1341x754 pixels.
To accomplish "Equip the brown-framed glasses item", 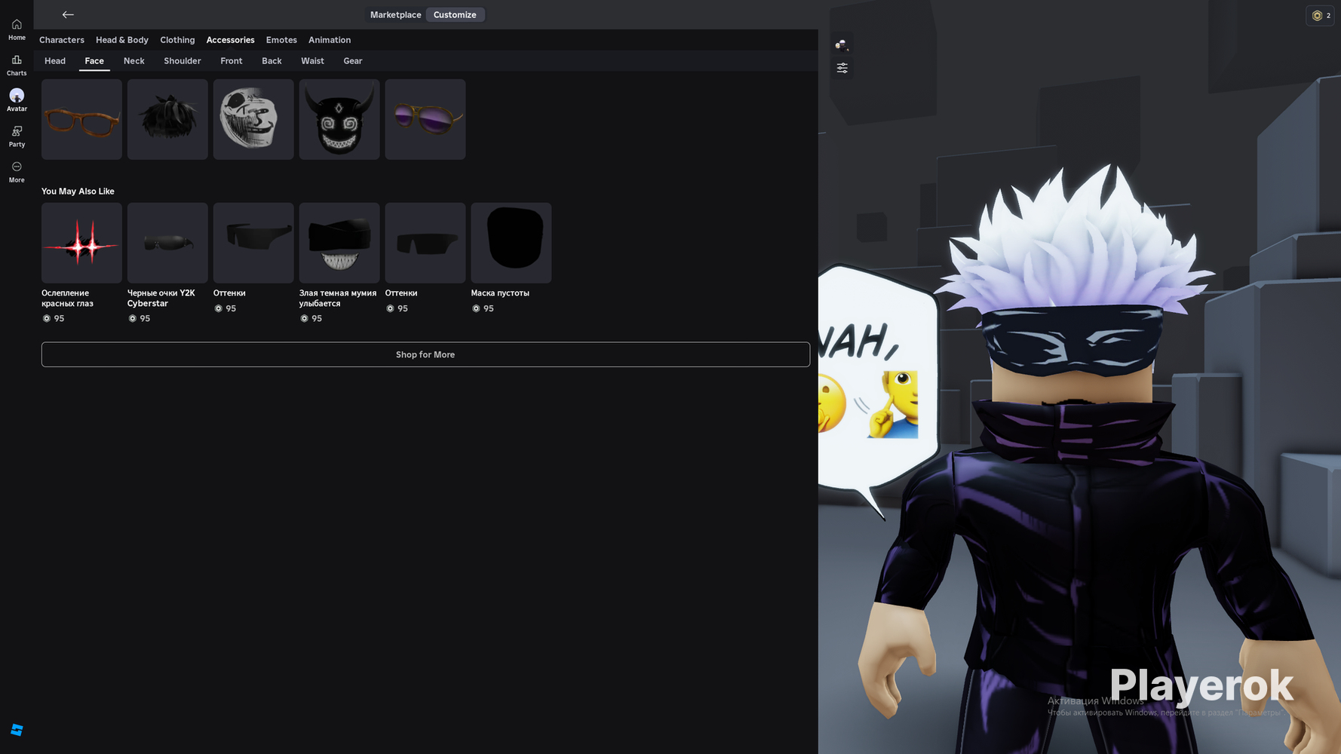I will [x=81, y=119].
